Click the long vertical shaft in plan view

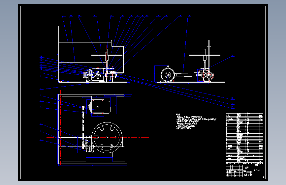pyautogui.click(x=83, y=127)
